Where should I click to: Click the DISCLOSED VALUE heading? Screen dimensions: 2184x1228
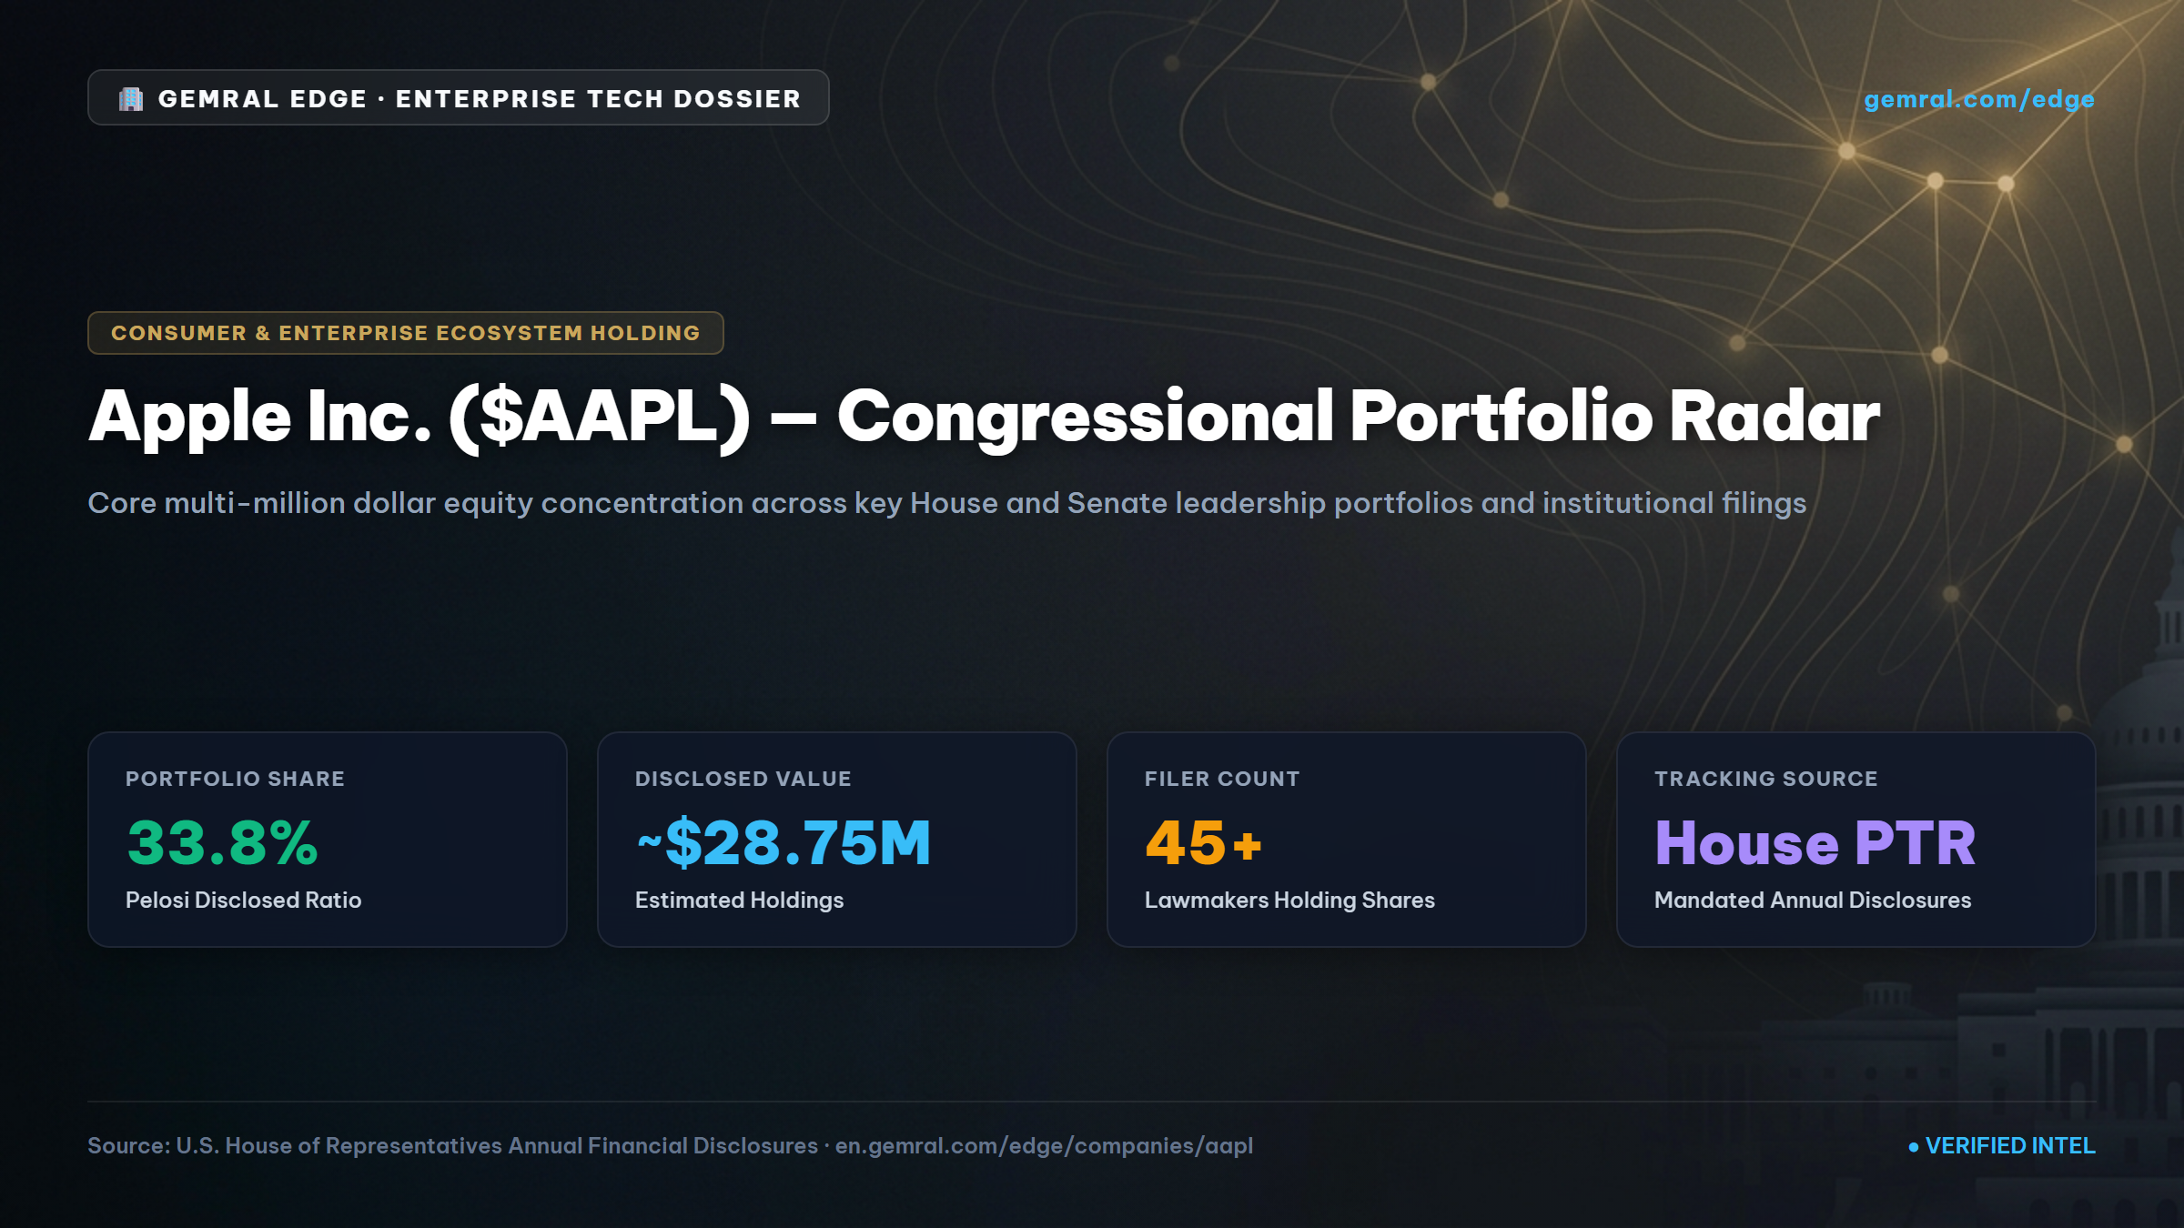[x=743, y=779]
